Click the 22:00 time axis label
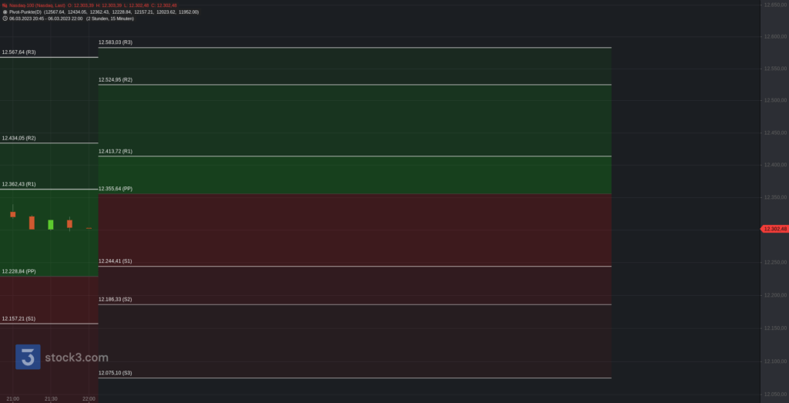 coord(89,399)
